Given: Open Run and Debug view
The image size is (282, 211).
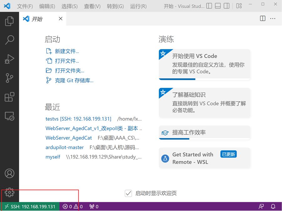Looking at the screenshot, I should (9, 59).
